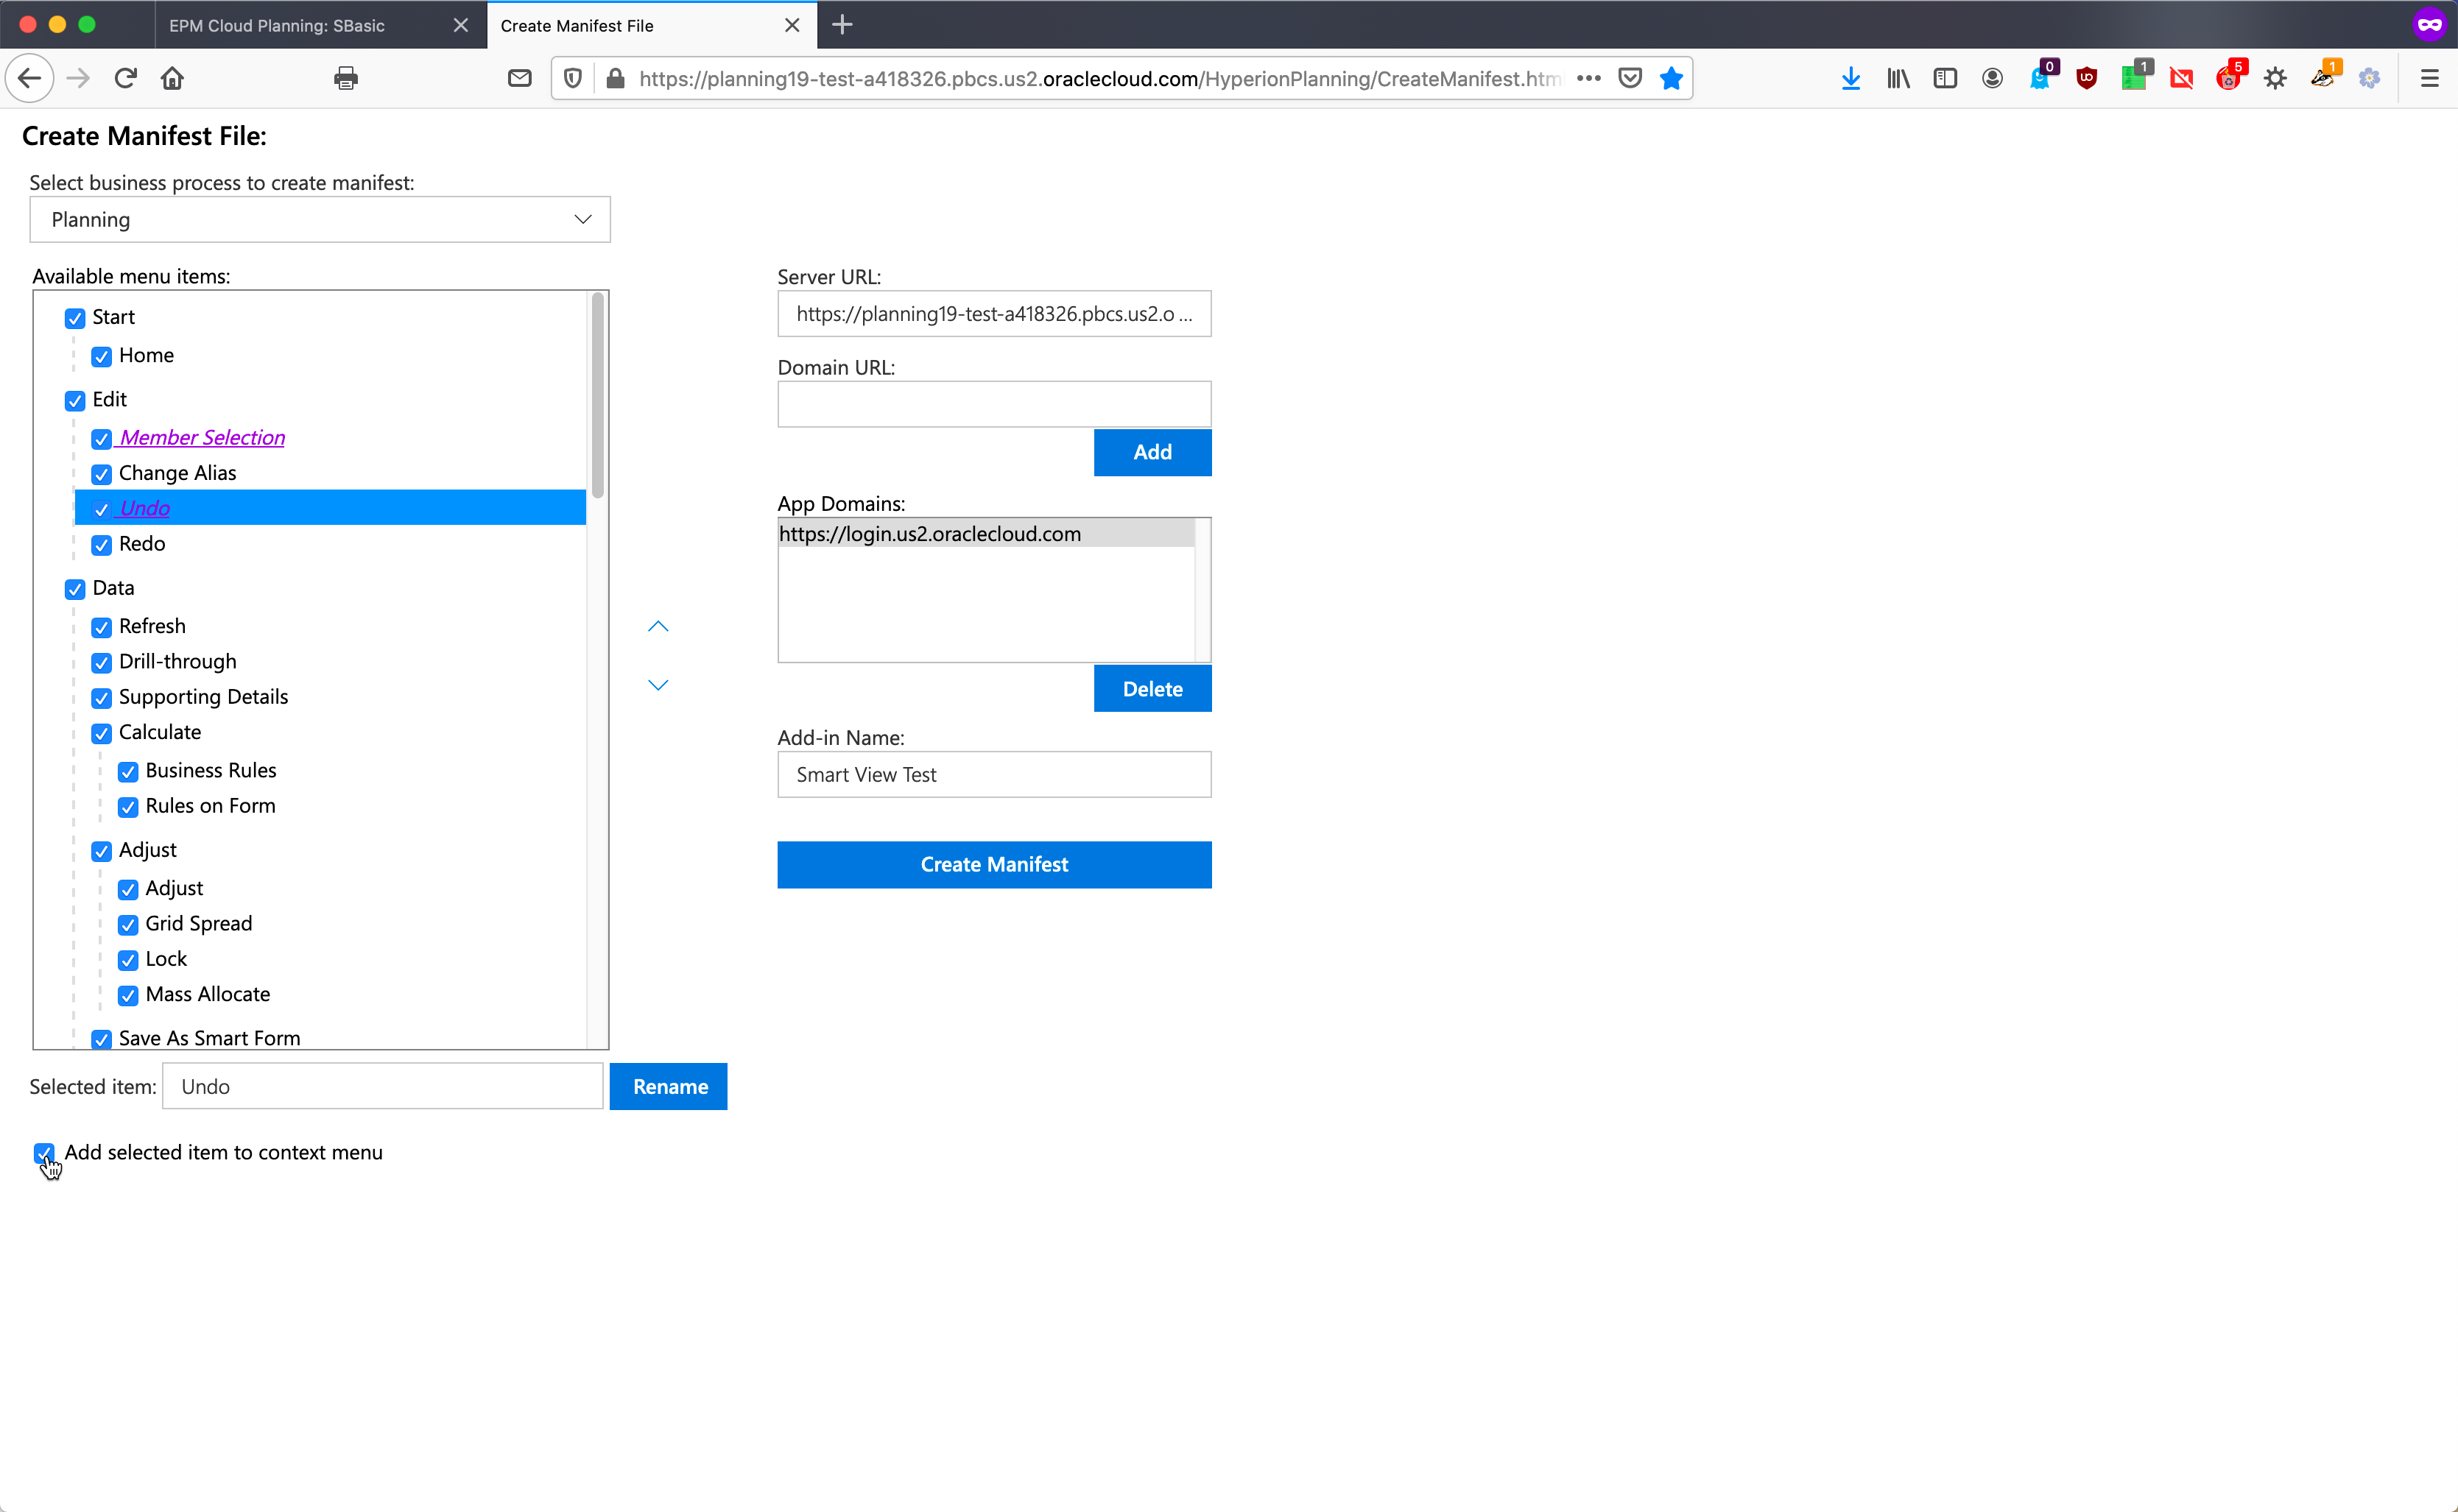Screen dimensions: 2458x1512
Task: Click the Domain URL input field
Action: [x=994, y=404]
